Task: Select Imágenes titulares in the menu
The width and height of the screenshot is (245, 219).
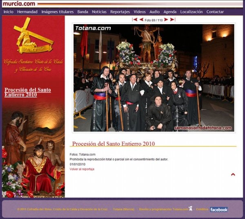Action: 58,12
